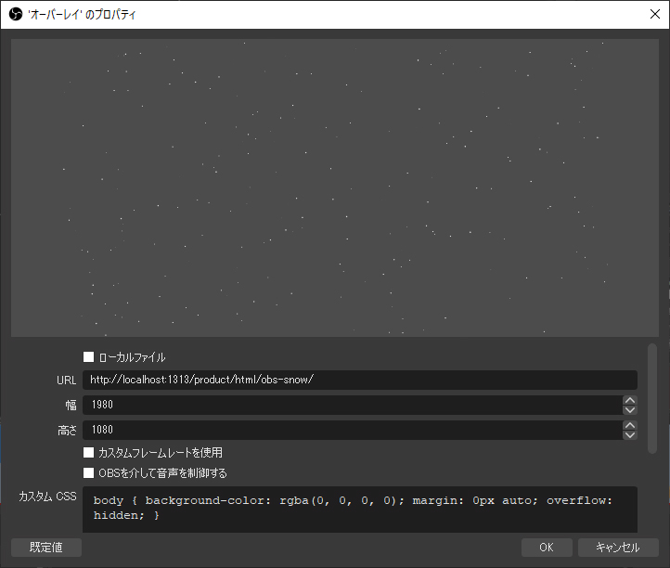Click the 高さ height value field
Image resolution: width=670 pixels, height=568 pixels.
click(353, 430)
